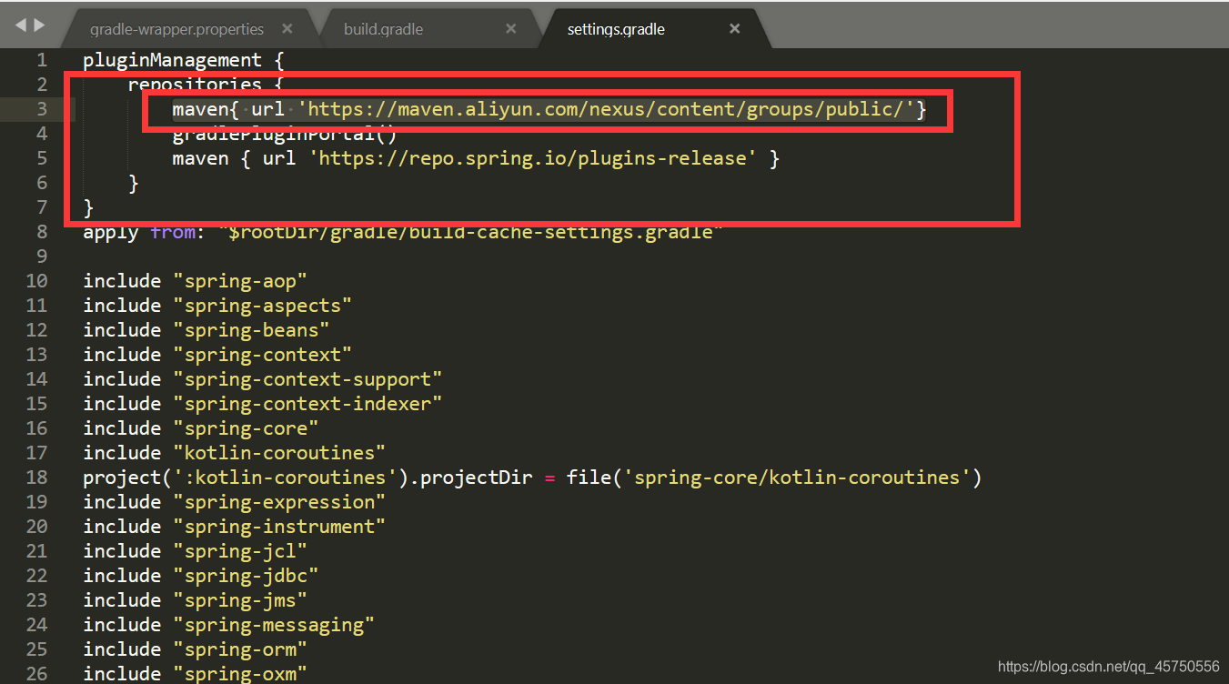Screen dimensions: 1229x684
Task: Click the "spring-context" include on line 13
Action: coord(217,355)
